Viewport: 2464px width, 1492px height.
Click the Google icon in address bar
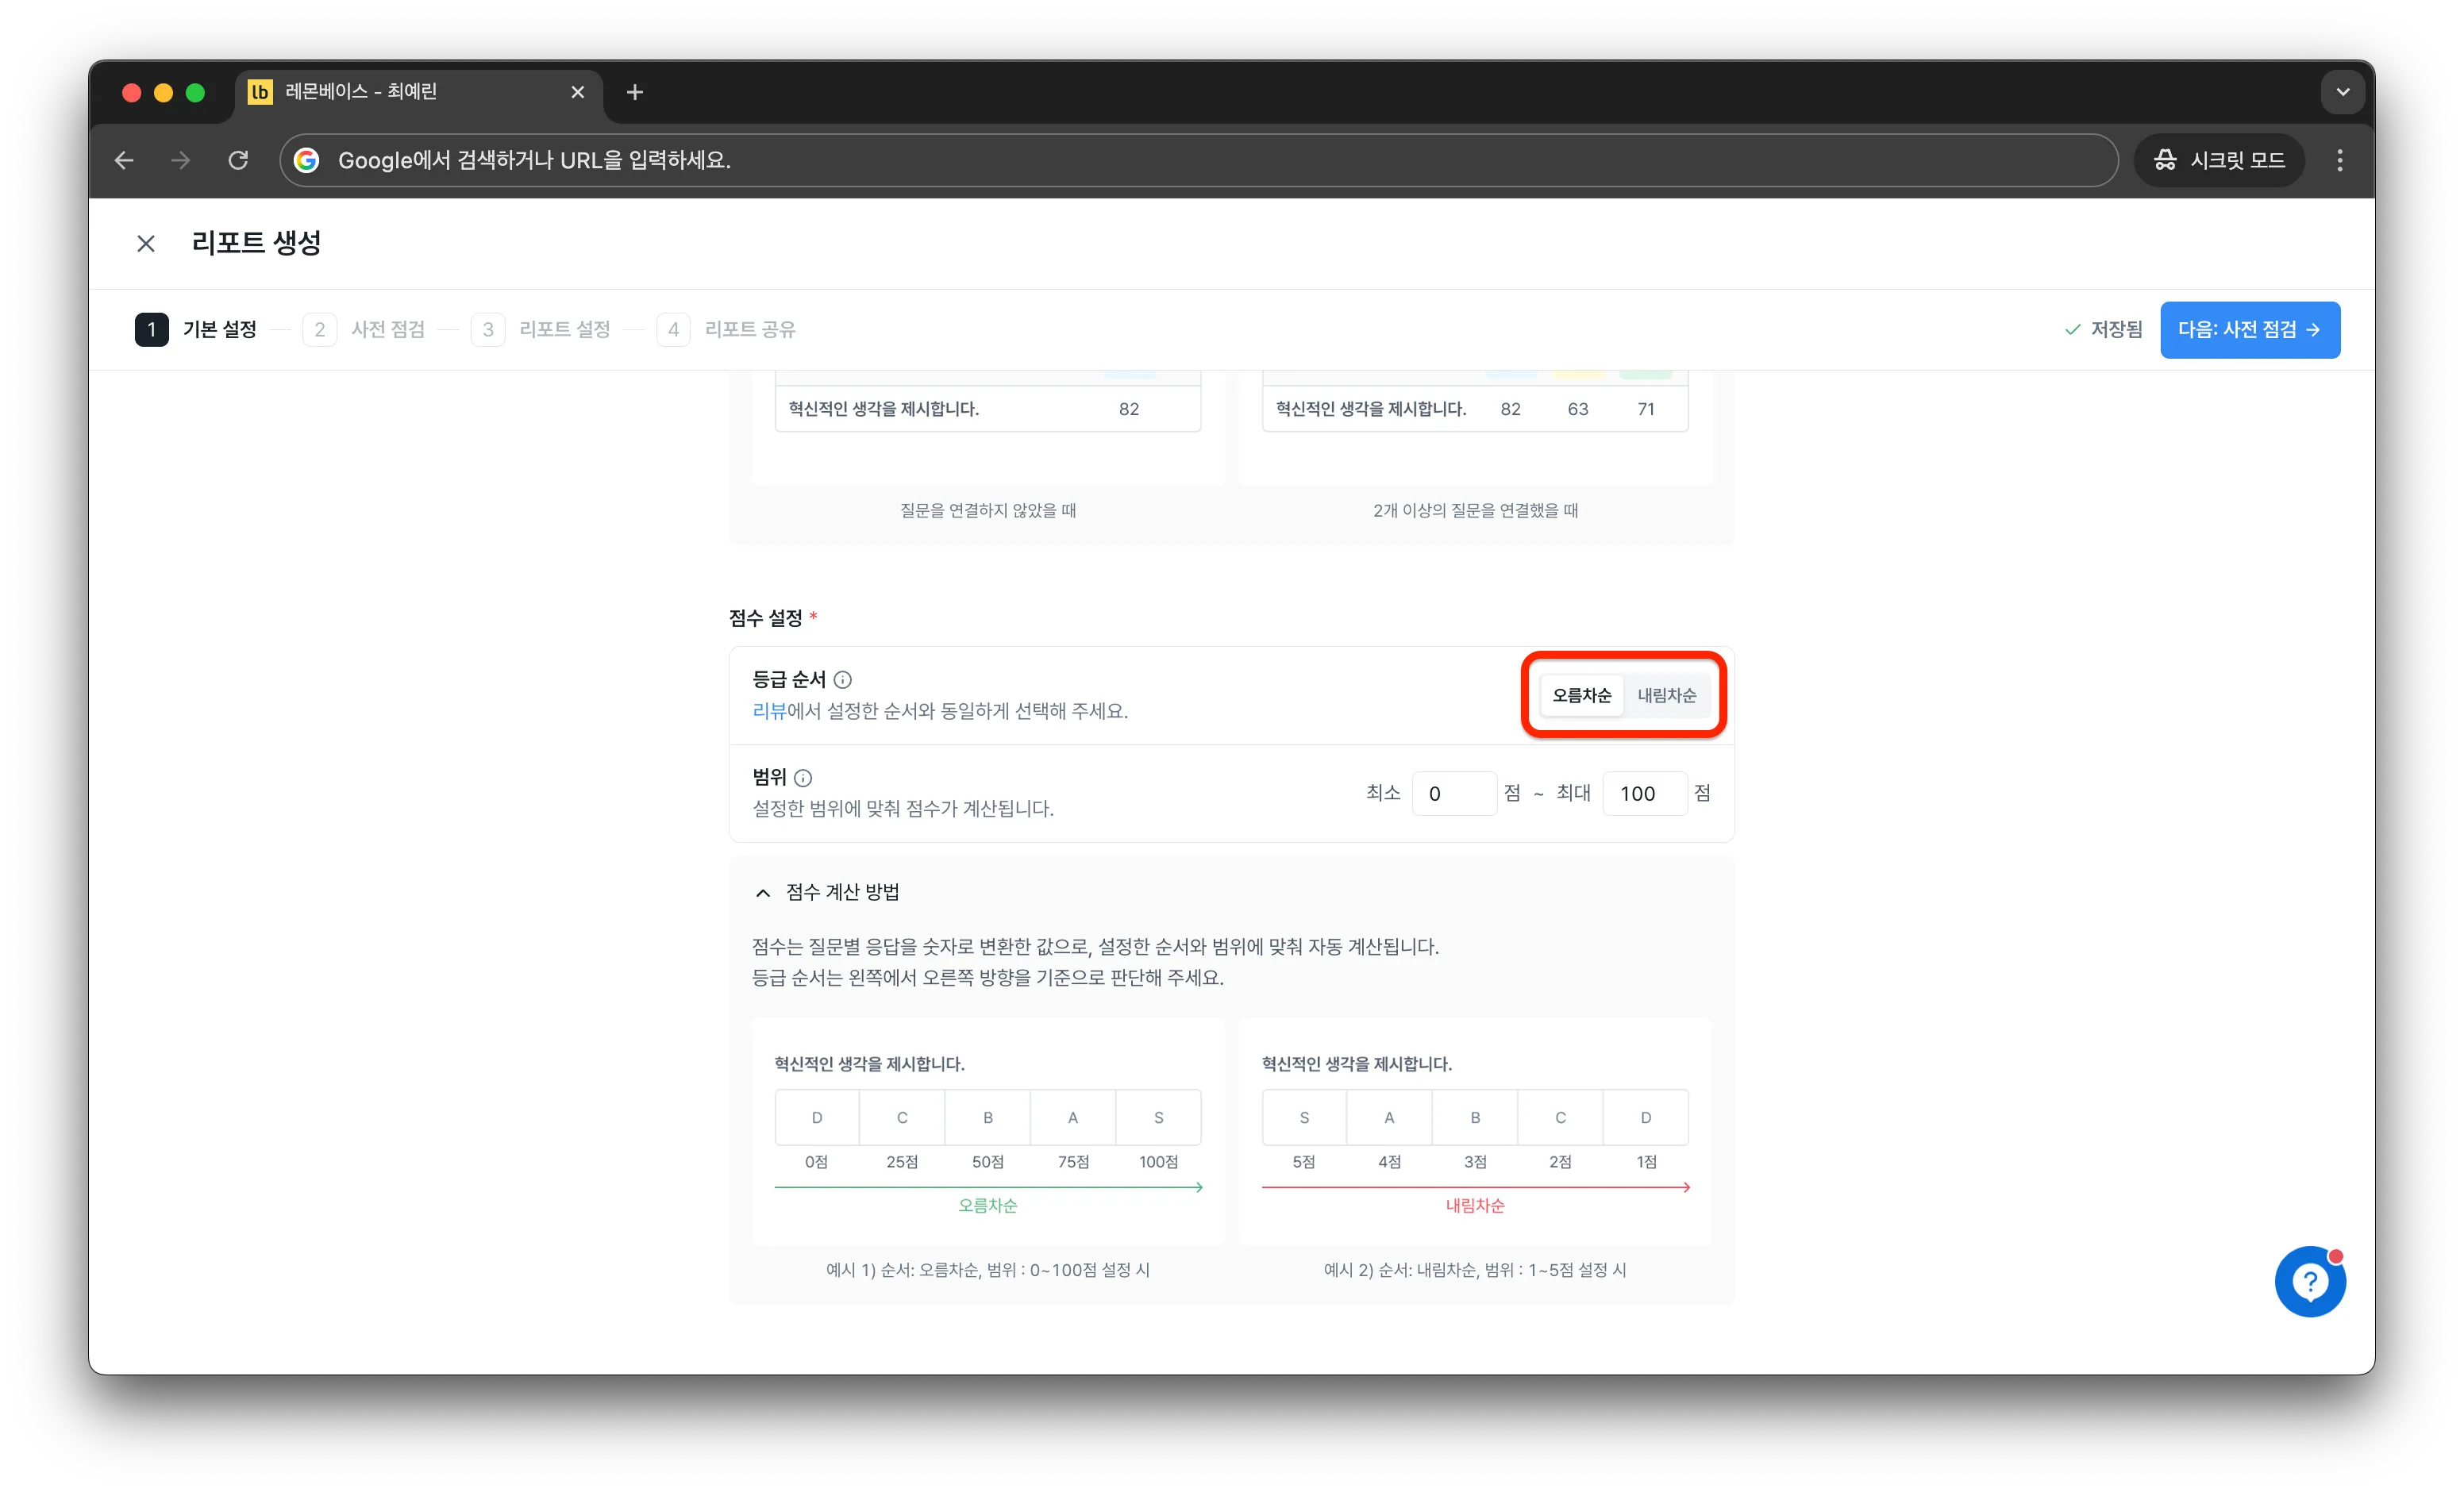[x=307, y=160]
